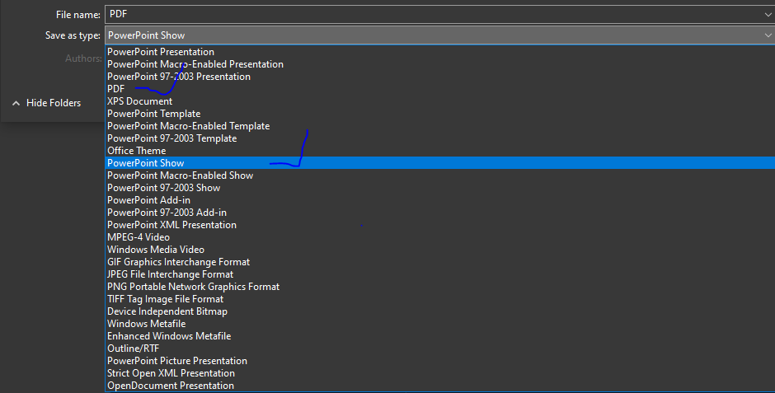Select PowerPoint Macro-Enabled Presentation option
775x393 pixels.
[x=440, y=64]
